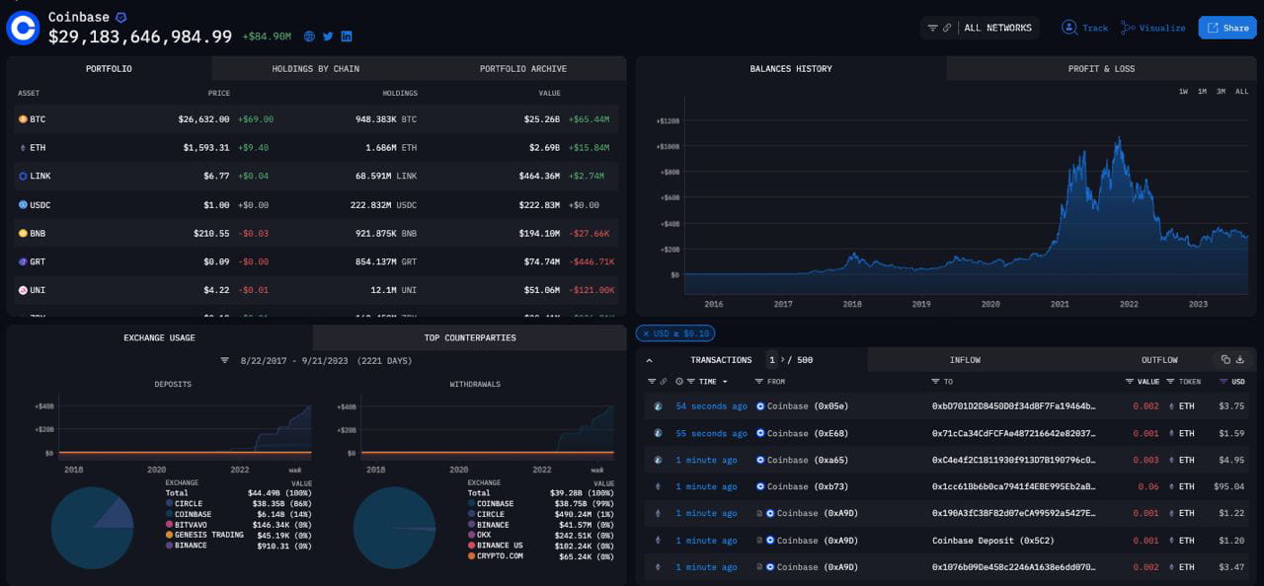Image resolution: width=1264 pixels, height=586 pixels.
Task: Open the Coinbase Twitter profile icon
Action: point(328,37)
